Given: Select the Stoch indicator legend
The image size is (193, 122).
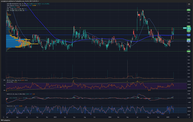Looking at the screenshot, I should point(15,106).
